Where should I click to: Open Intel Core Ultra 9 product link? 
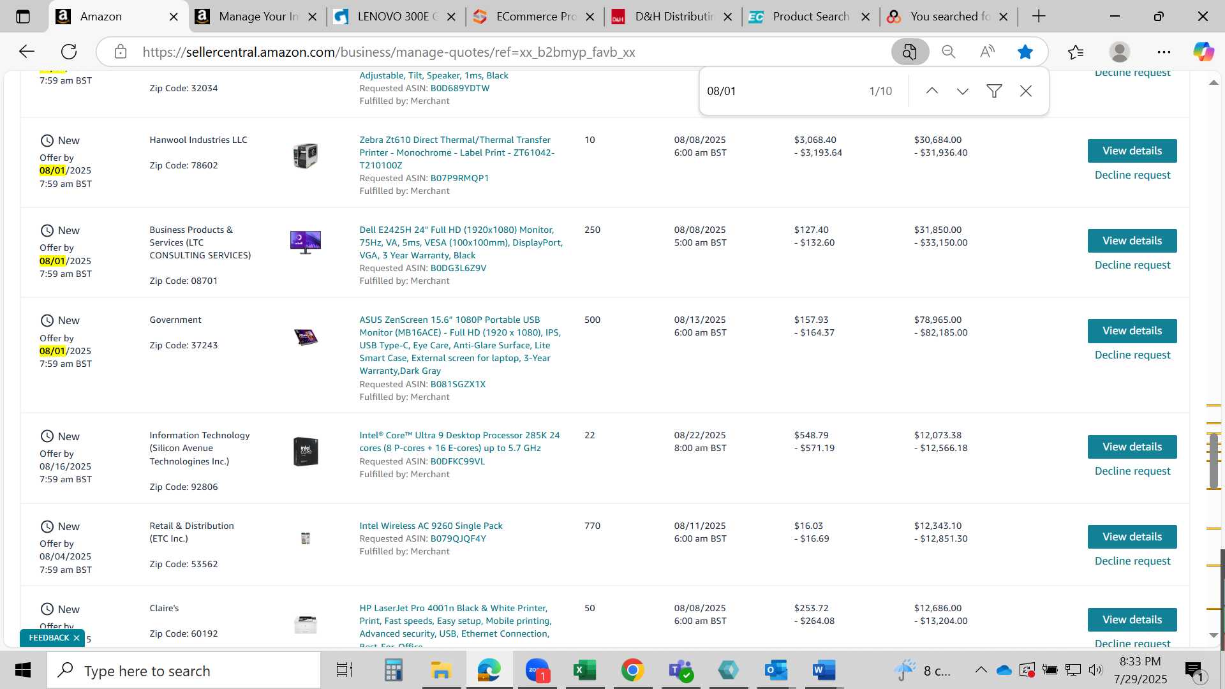pyautogui.click(x=459, y=441)
